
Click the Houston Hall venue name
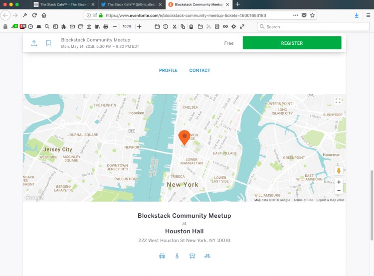(x=185, y=231)
